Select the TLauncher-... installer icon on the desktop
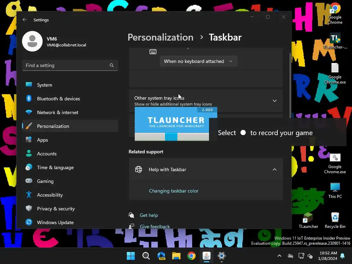This screenshot has width=352, height=264. coord(335,41)
